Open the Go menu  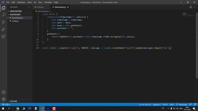[x=35, y=2]
